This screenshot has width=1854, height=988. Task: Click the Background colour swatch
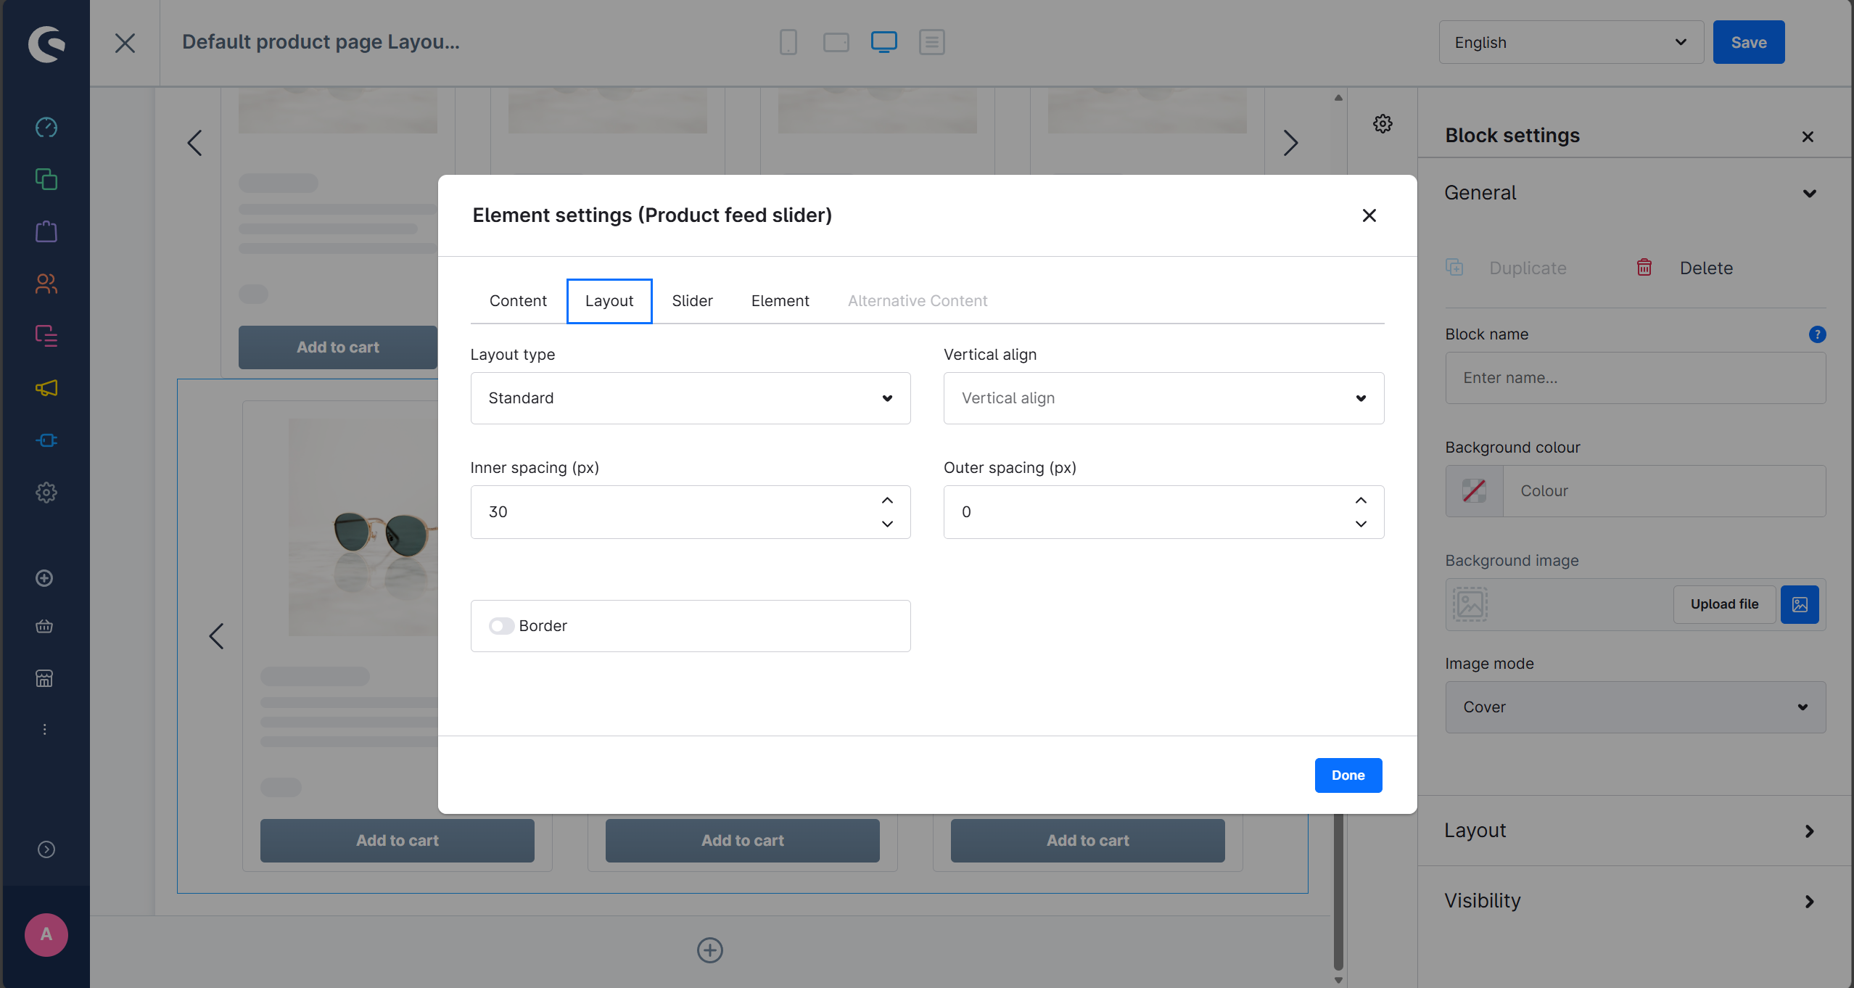pos(1474,491)
